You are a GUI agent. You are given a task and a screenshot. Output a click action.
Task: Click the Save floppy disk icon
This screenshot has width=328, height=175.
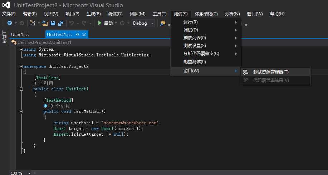coord(53,23)
